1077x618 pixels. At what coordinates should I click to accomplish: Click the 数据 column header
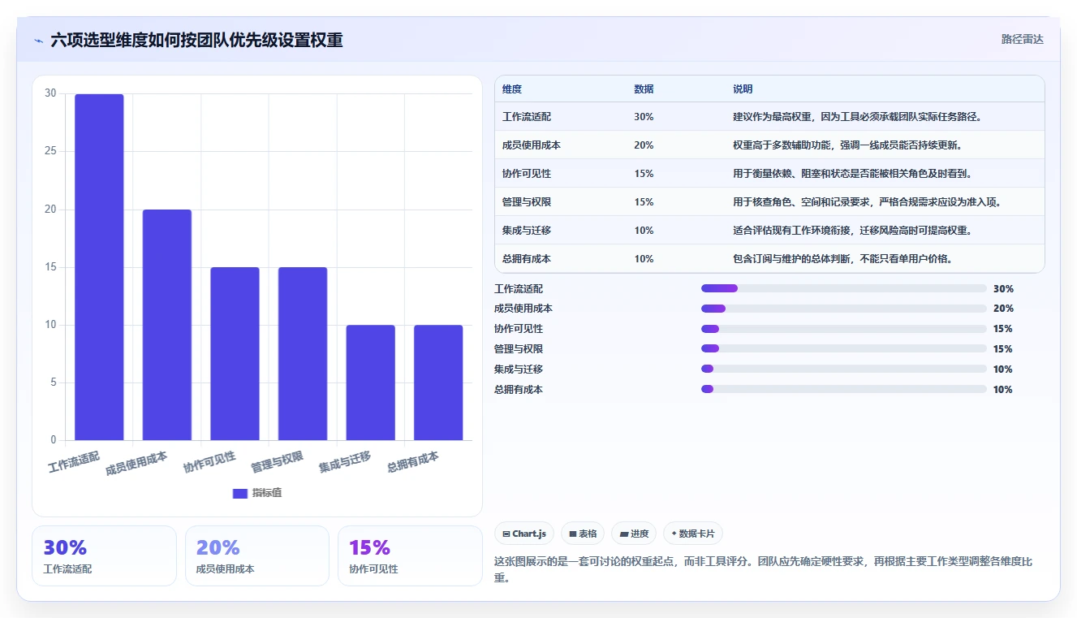point(644,89)
